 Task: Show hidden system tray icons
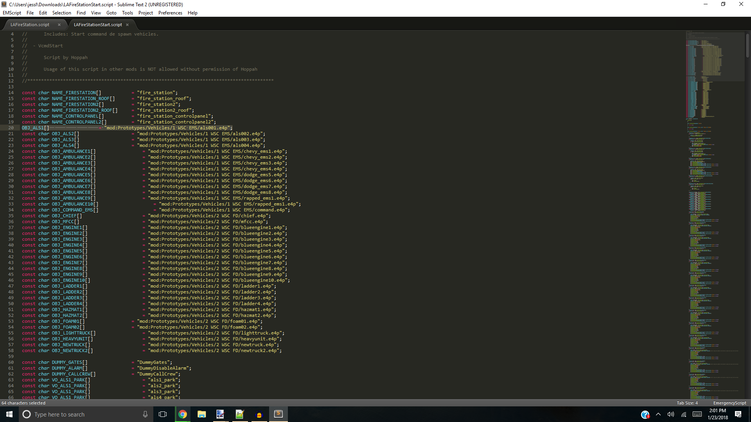[658, 414]
